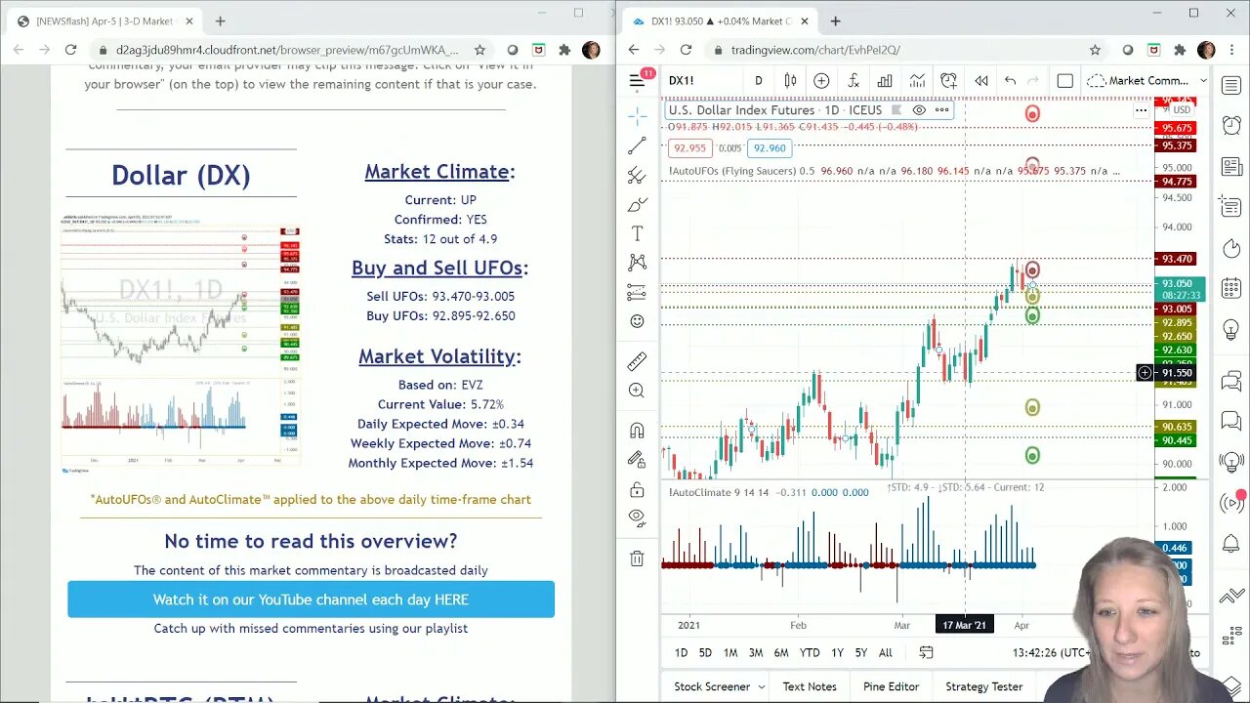Open D timeframe interval selector
This screenshot has width=1250, height=703.
tap(758, 81)
